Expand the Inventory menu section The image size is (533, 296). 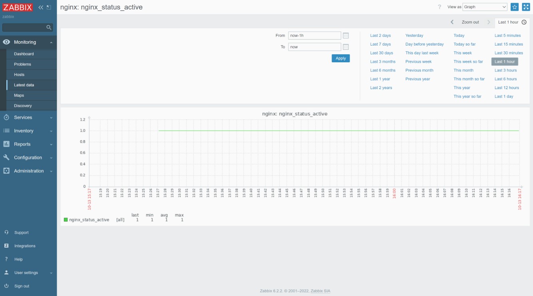51,131
